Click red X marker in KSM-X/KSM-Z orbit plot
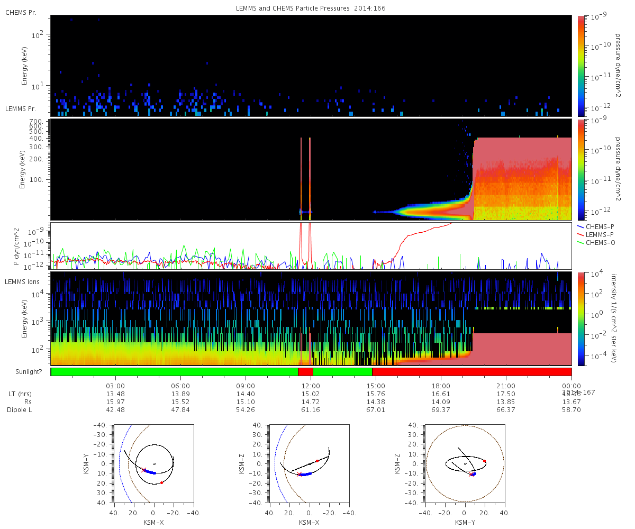Screen dimensions: 635x529 (x=298, y=475)
